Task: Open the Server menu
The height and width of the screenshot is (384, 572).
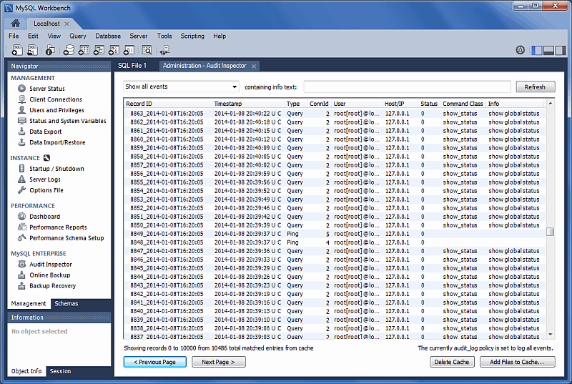Action: click(x=139, y=36)
